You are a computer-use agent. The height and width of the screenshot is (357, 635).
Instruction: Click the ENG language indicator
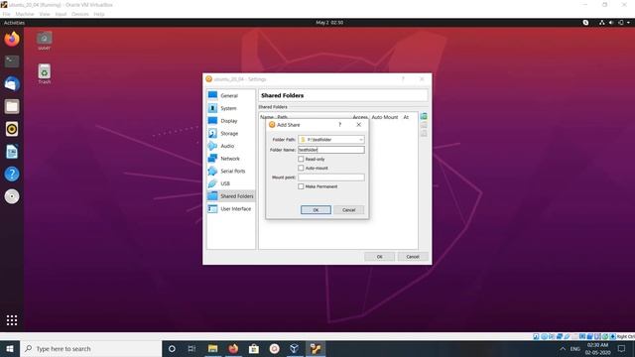[575, 348]
